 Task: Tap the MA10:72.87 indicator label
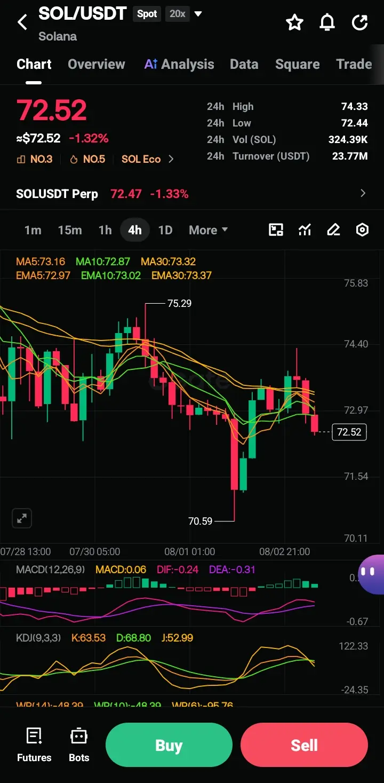[x=103, y=262]
